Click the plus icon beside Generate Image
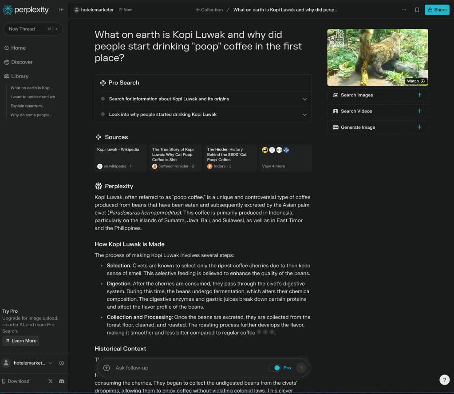The image size is (454, 394). pos(419,127)
